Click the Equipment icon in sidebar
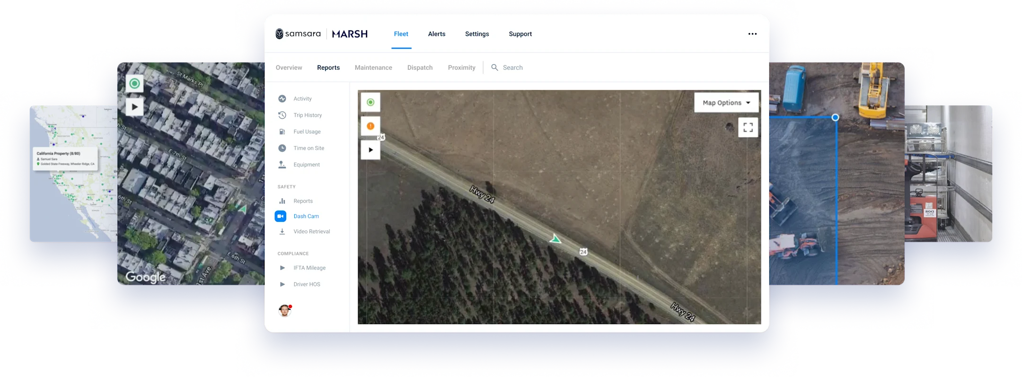 [282, 165]
